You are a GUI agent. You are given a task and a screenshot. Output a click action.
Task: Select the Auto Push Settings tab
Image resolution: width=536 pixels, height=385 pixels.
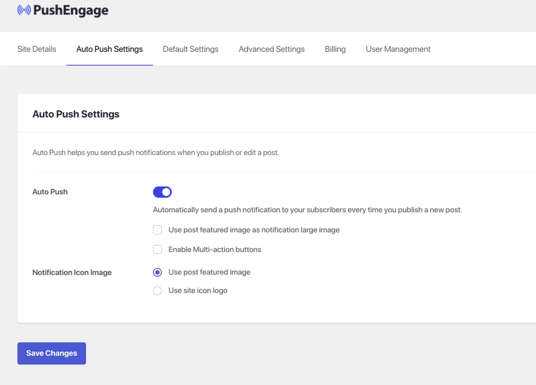tap(110, 49)
